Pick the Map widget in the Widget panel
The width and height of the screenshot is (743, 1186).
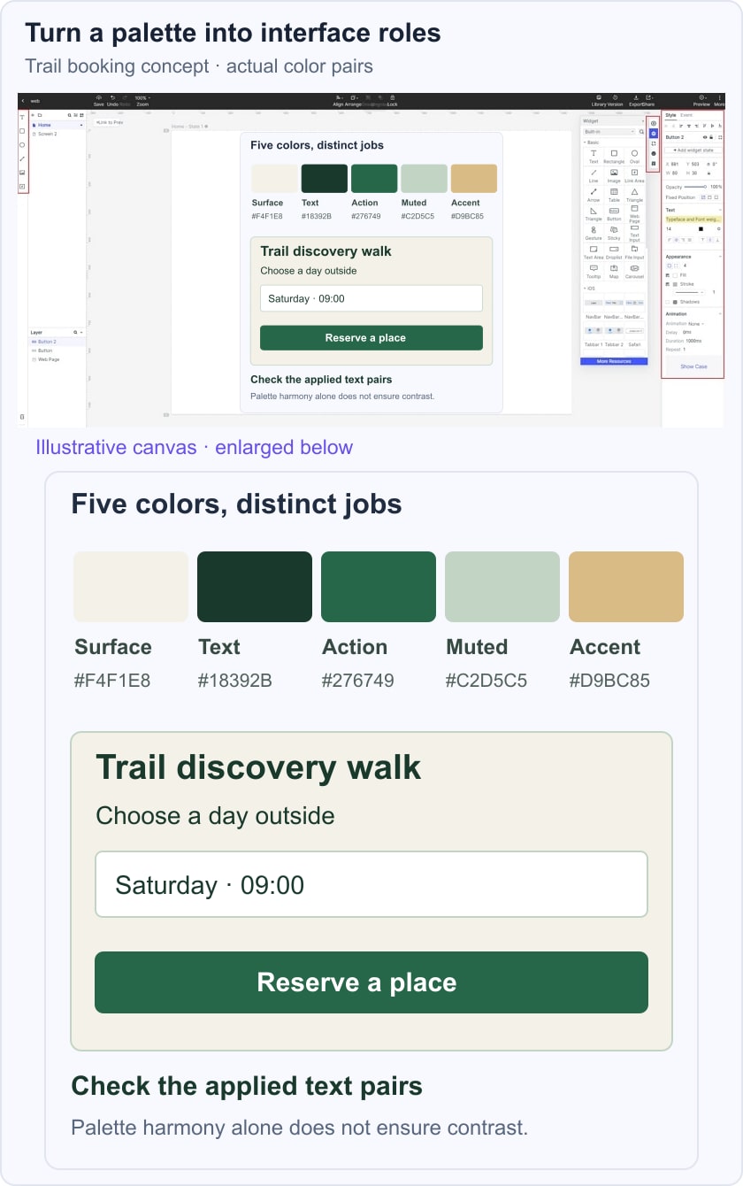click(614, 272)
